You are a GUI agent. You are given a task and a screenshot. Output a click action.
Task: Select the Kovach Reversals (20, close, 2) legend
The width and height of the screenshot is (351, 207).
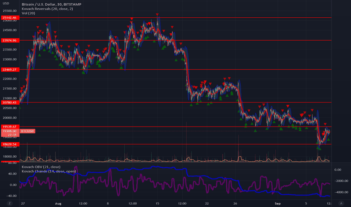(47, 9)
